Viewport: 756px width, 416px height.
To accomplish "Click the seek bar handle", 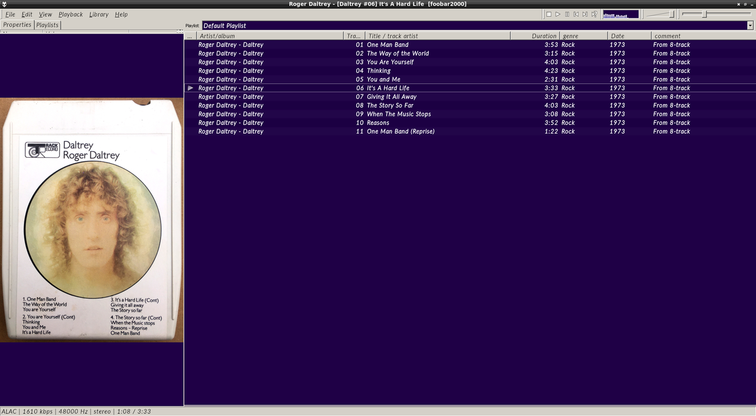I will pos(704,14).
